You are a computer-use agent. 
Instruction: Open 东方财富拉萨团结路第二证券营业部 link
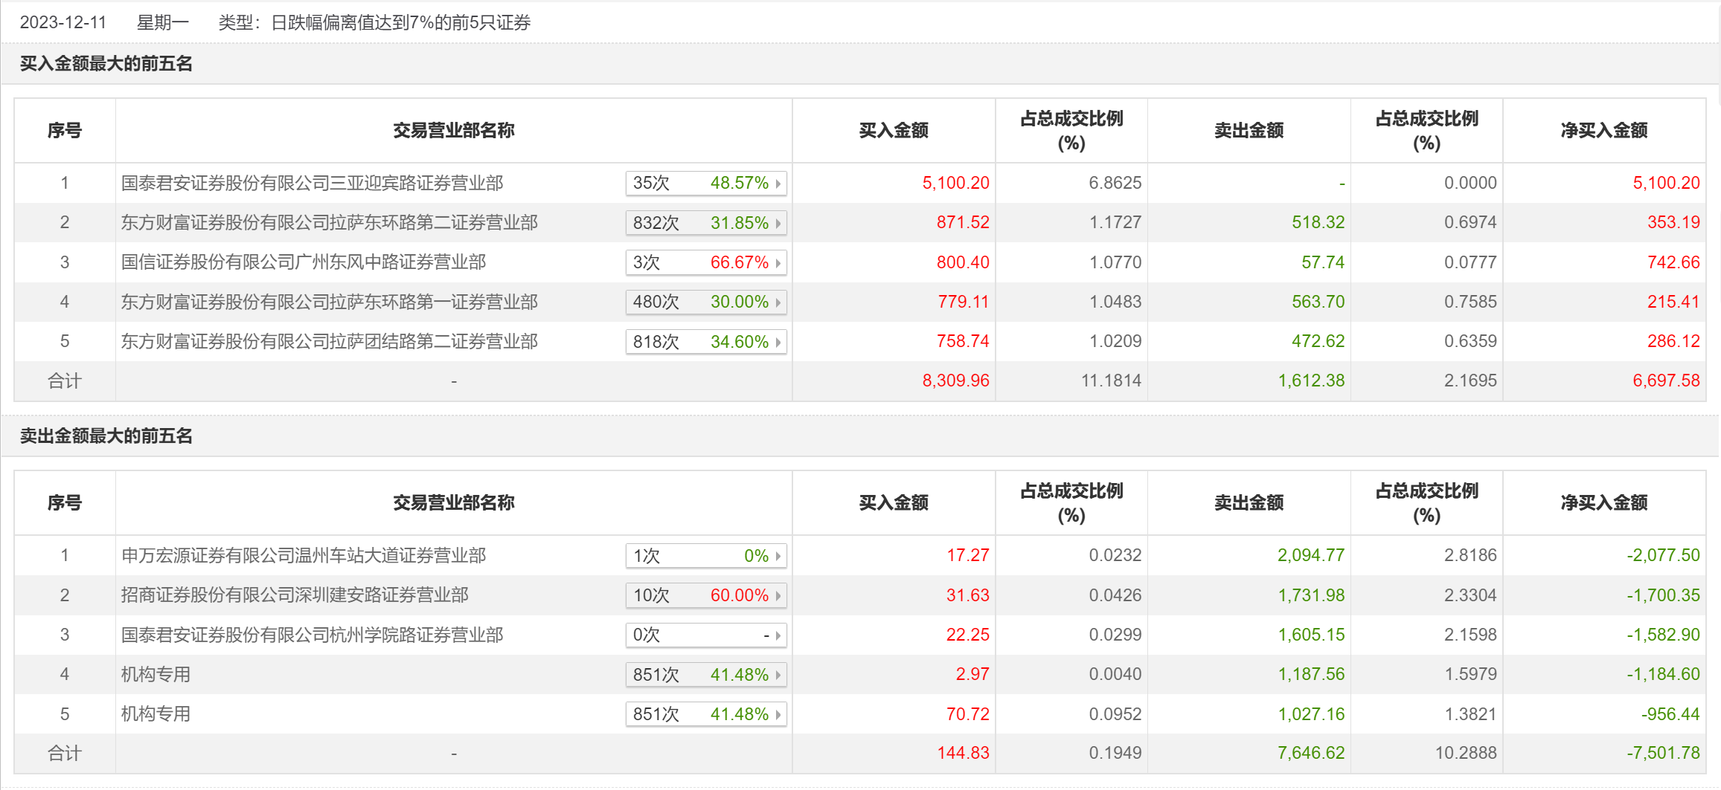point(329,341)
